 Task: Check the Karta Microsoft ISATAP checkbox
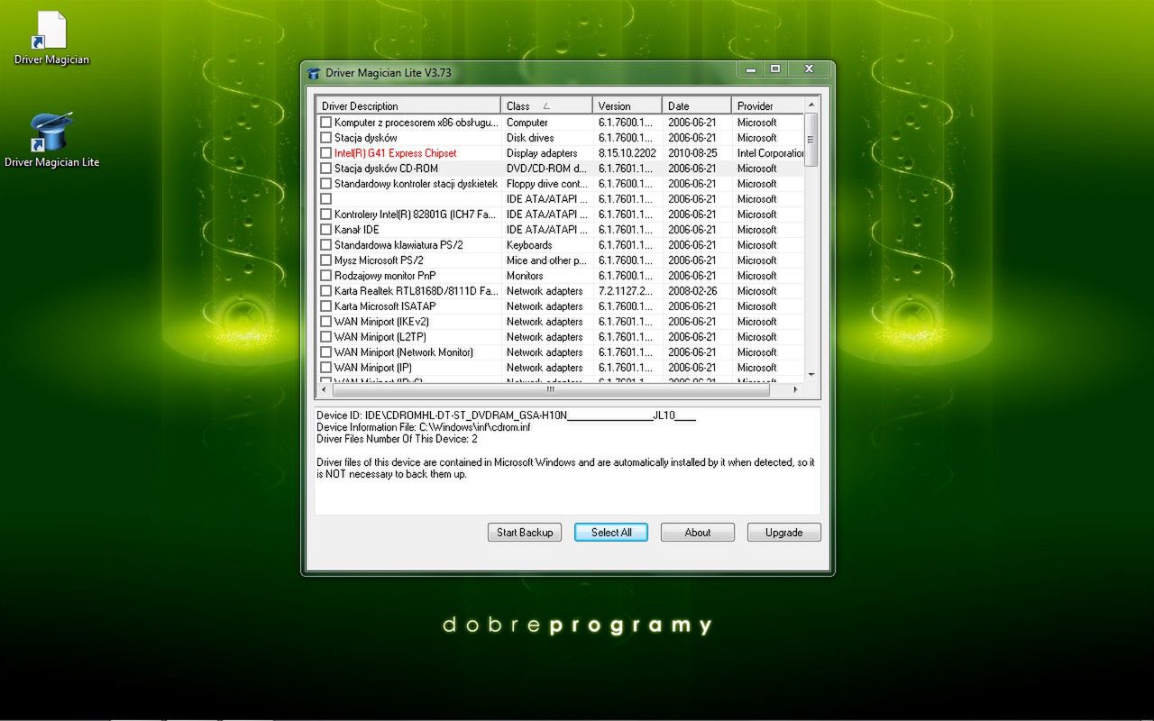coord(326,306)
